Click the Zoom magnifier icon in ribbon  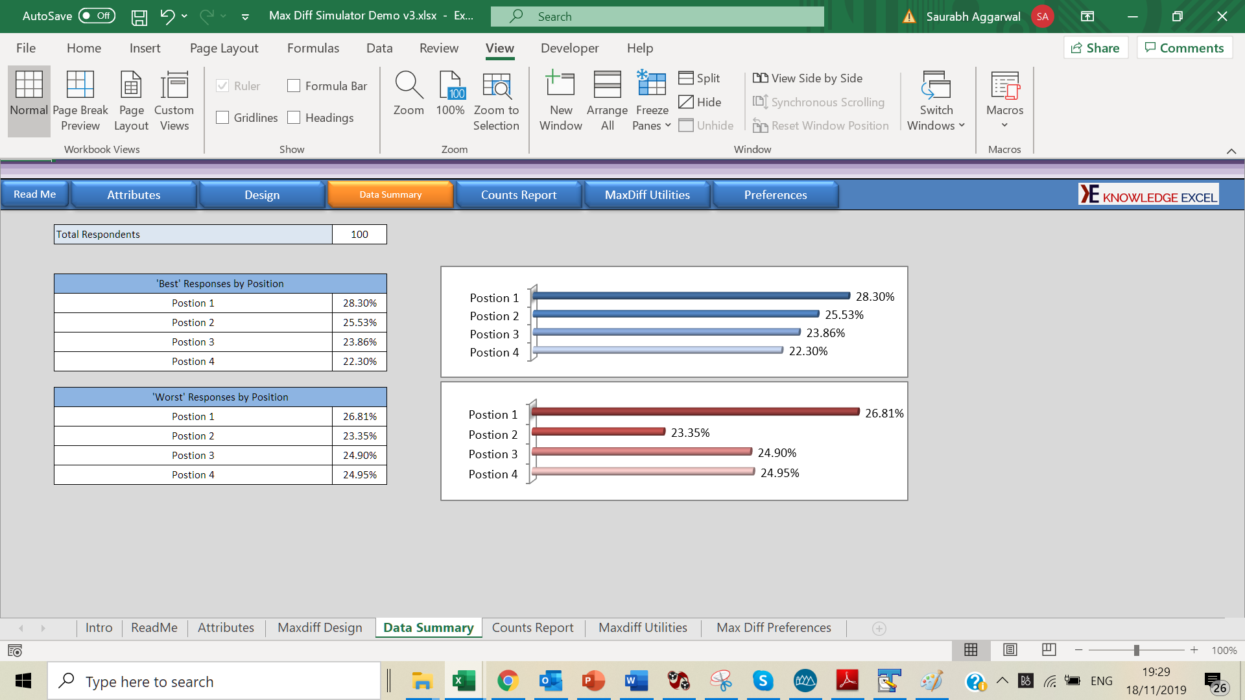click(409, 86)
